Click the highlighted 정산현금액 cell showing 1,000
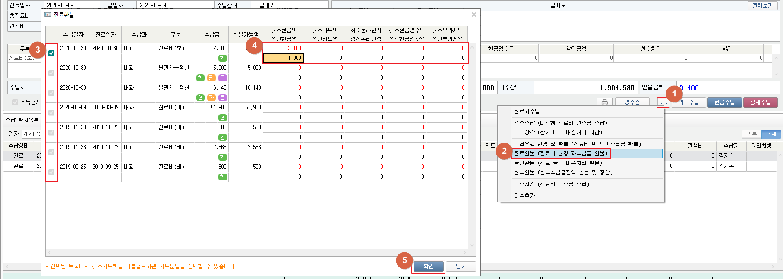783x279 pixels. click(x=283, y=58)
